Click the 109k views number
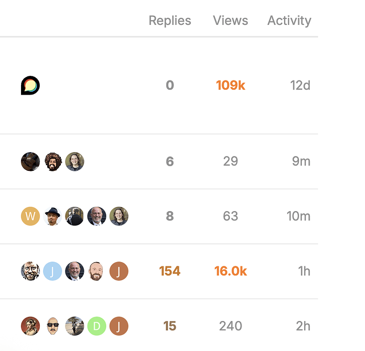Screen dimensions: 365x351 tap(231, 86)
